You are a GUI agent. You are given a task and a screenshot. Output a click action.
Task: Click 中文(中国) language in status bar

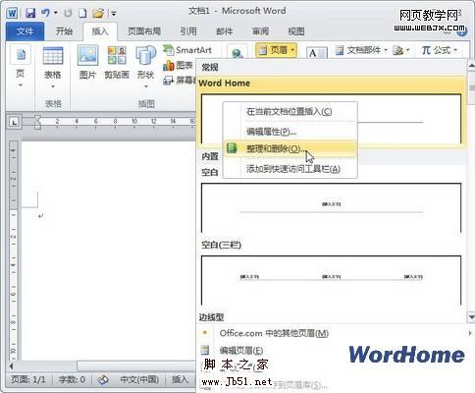139,380
